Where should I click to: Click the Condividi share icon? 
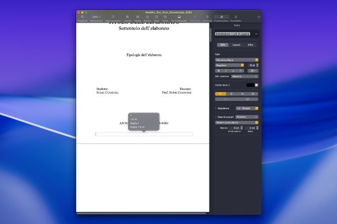207,18
